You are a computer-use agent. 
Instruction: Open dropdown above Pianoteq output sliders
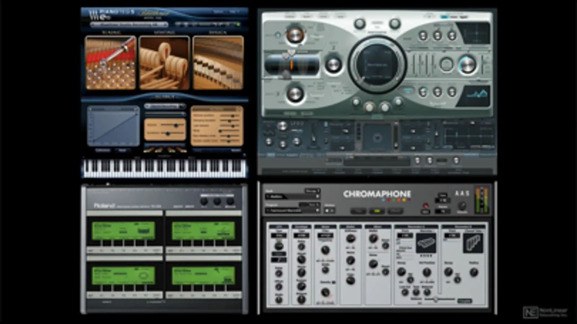pos(165,106)
